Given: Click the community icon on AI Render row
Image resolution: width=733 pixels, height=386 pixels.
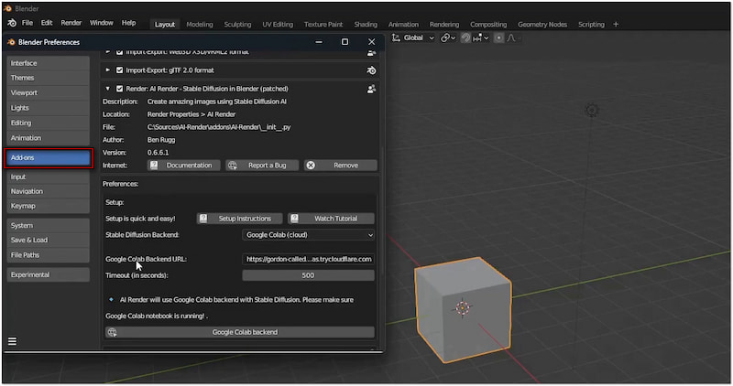Looking at the screenshot, I should click(371, 89).
